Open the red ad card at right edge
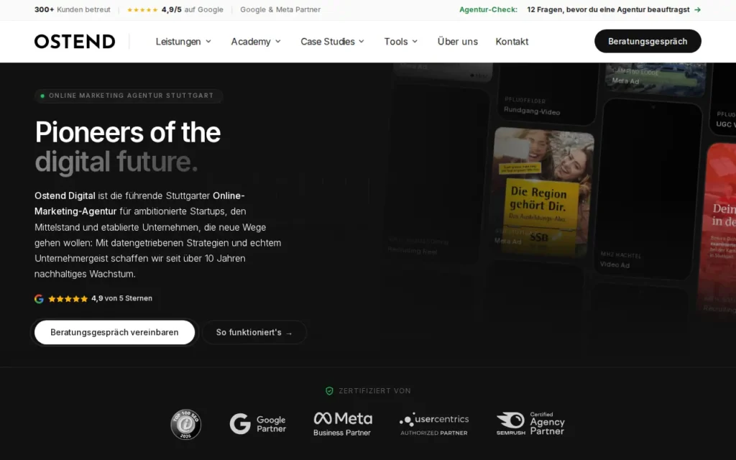Viewport: 736px width, 460px height. click(x=718, y=230)
